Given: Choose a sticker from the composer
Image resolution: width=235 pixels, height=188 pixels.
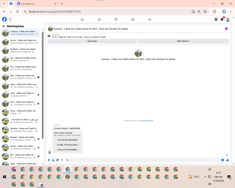Looking at the screenshot, I should [x=57, y=160].
